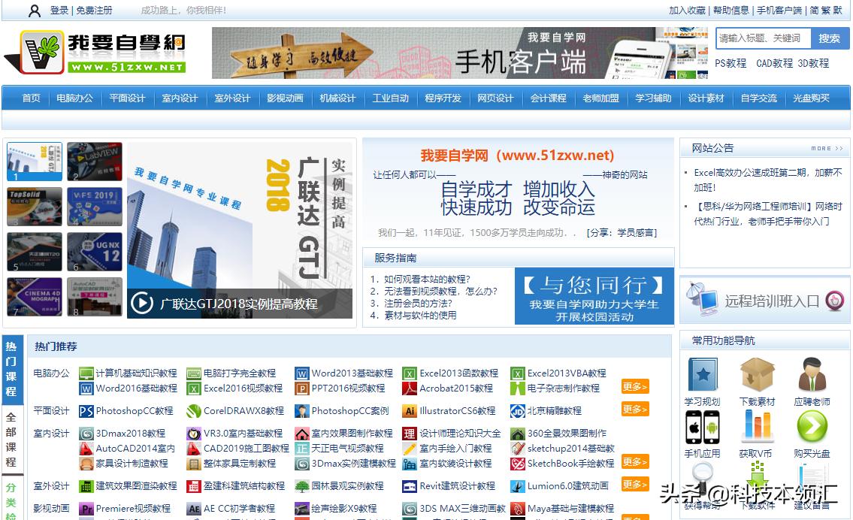Open the 远程培训班入口 computer icon
This screenshot has width=853, height=520.
[702, 300]
